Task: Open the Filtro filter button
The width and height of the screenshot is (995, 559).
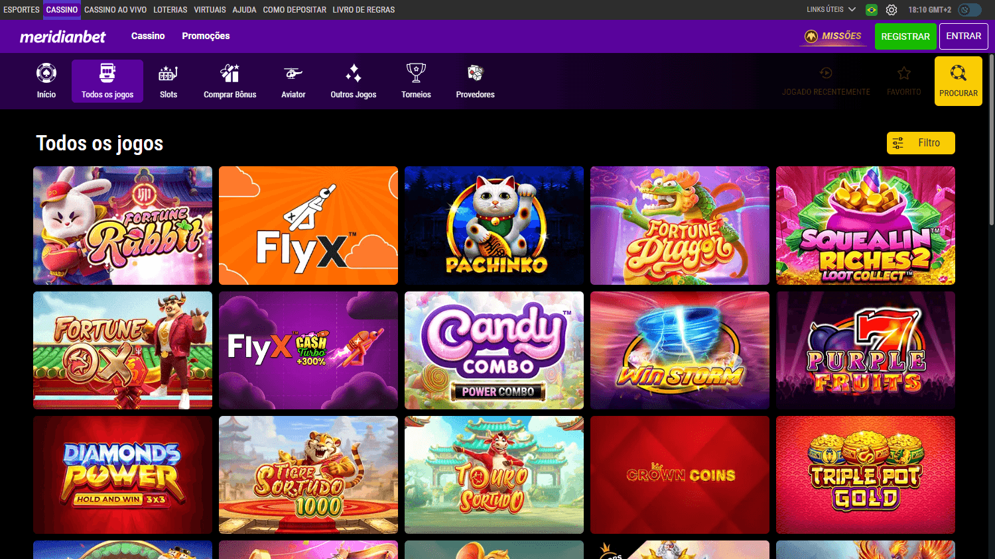Action: [921, 143]
